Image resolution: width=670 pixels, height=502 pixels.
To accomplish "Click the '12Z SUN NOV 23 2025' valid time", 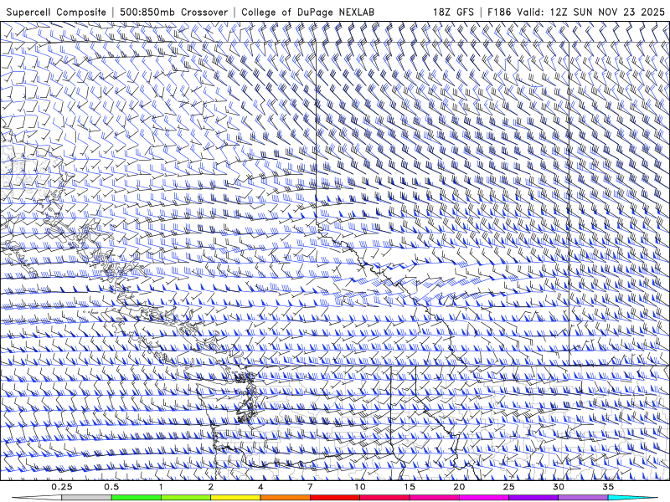I will click(x=608, y=12).
